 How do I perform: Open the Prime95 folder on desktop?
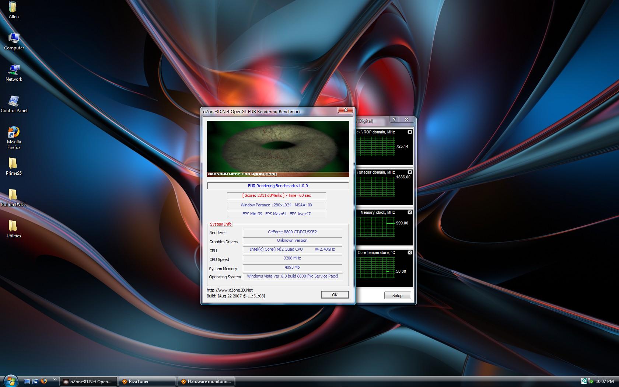point(14,167)
